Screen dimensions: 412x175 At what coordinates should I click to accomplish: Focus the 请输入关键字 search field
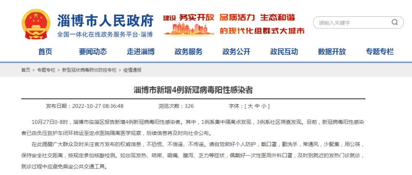(x=351, y=23)
